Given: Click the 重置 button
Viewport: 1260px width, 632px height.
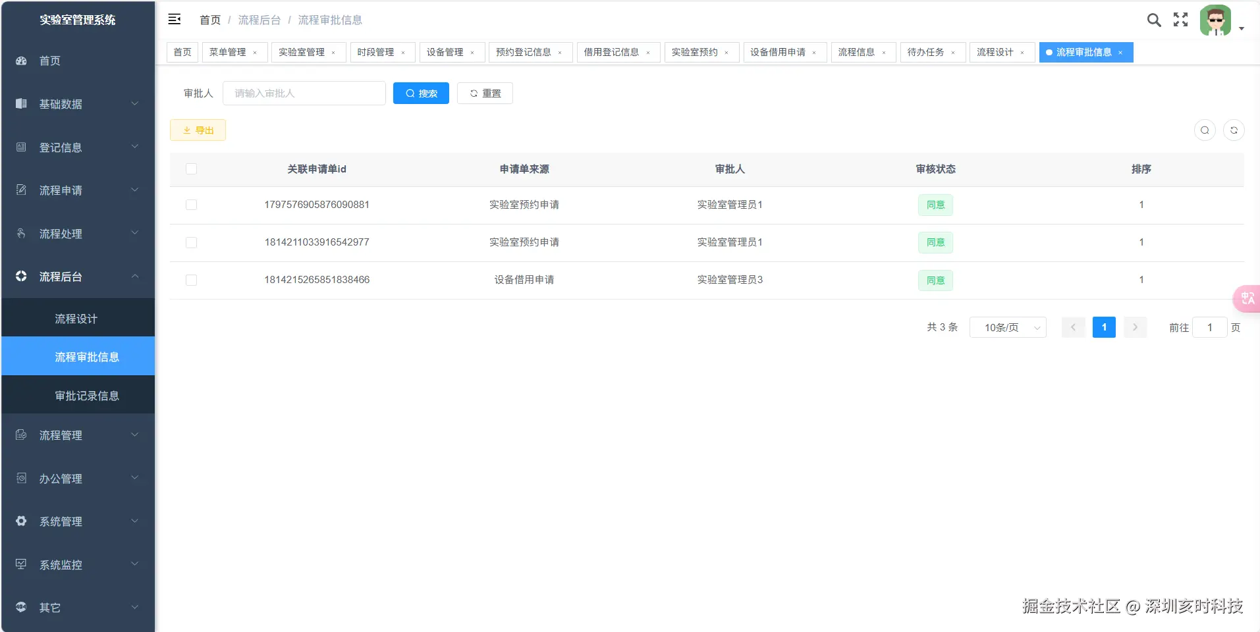Looking at the screenshot, I should click(x=485, y=93).
